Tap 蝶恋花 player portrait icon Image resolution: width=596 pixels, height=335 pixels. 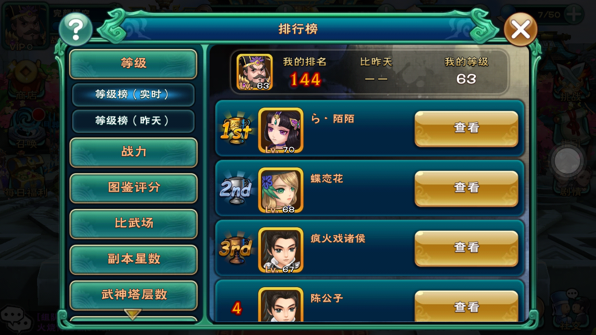click(281, 190)
